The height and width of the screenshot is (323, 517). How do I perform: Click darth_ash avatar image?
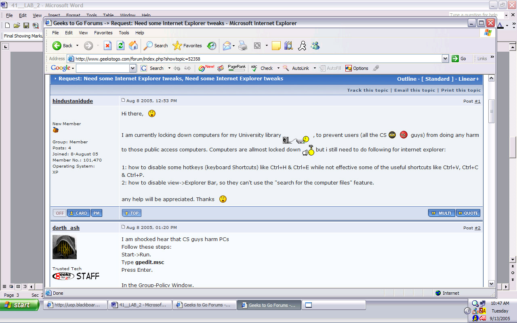coord(65,247)
